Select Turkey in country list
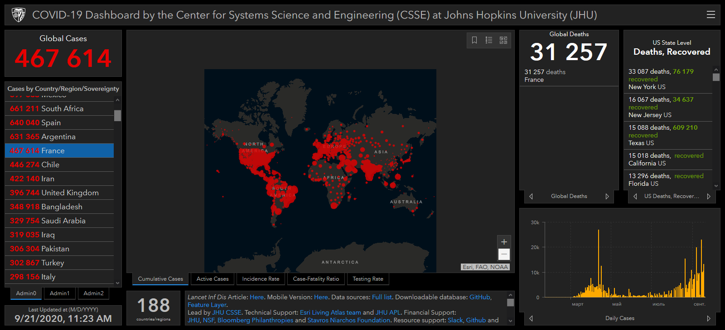 [59, 263]
